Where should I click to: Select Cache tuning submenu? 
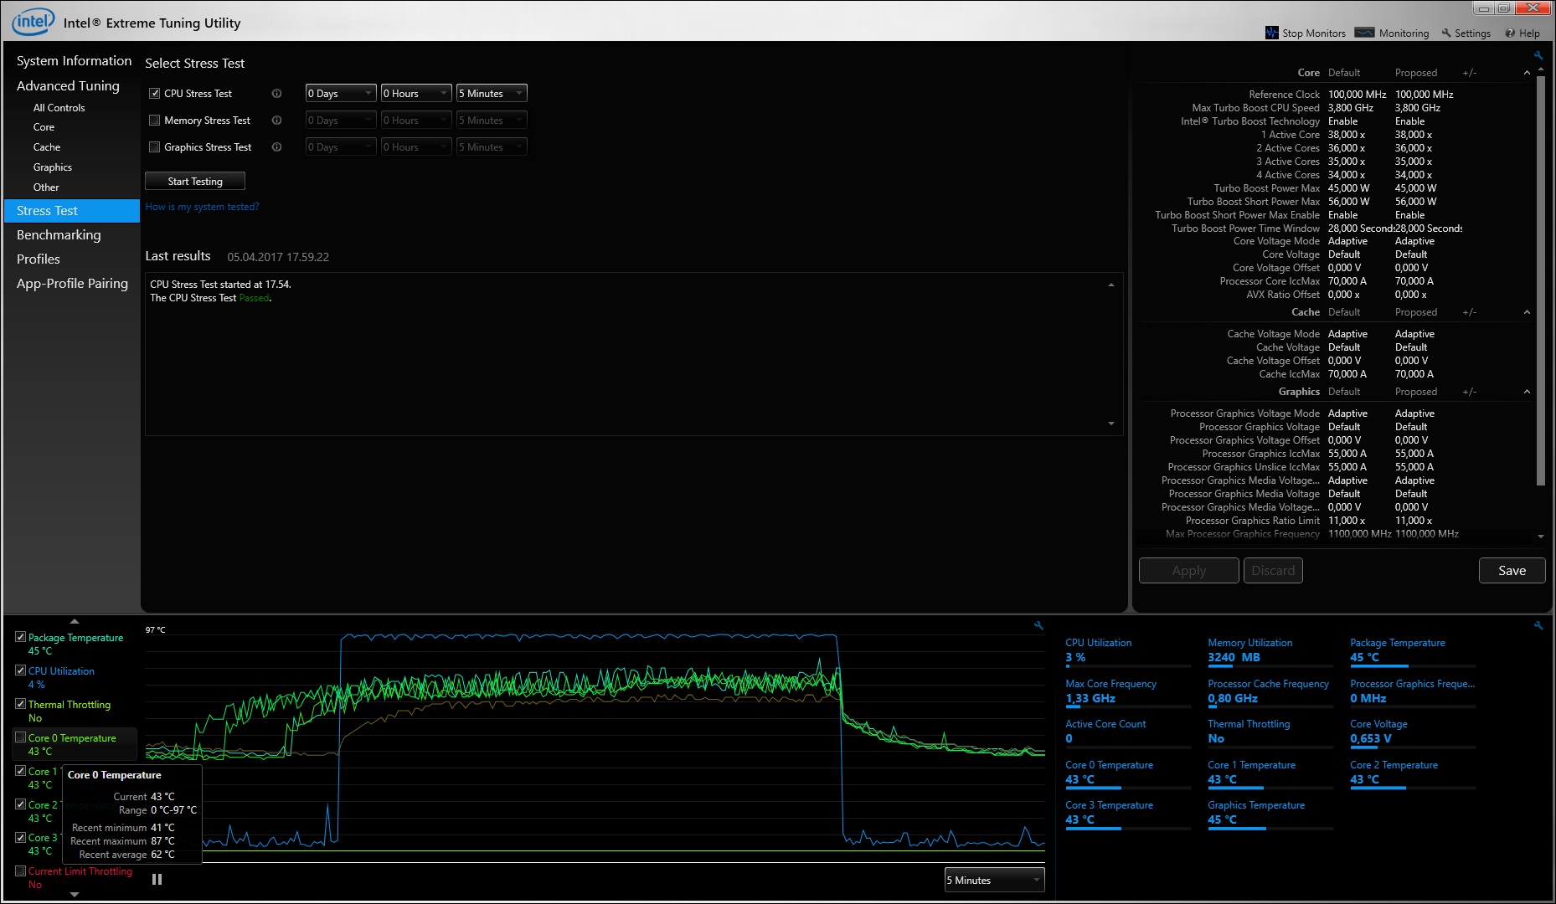47,147
